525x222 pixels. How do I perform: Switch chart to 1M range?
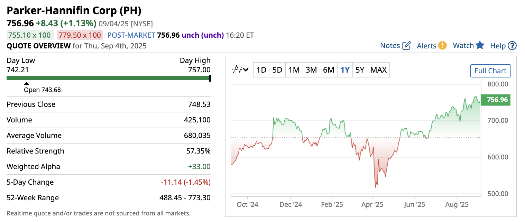[x=294, y=70]
